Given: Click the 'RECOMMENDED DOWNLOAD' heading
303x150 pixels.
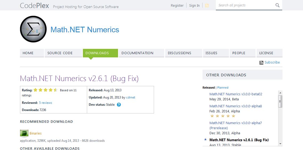Looking at the screenshot, I should (x=46, y=122).
